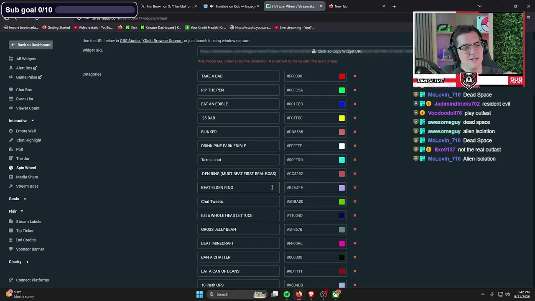535x301 pixels.
Task: Open a new browser tab
Action: pos(394,6)
